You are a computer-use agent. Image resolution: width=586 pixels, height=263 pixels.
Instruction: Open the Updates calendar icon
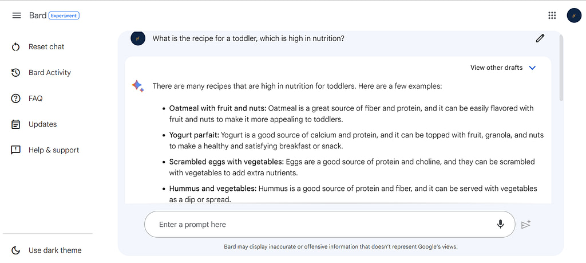(15, 124)
